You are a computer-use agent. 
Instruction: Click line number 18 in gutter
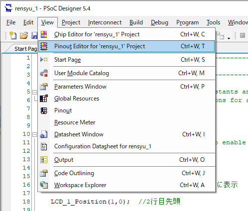(26, 202)
